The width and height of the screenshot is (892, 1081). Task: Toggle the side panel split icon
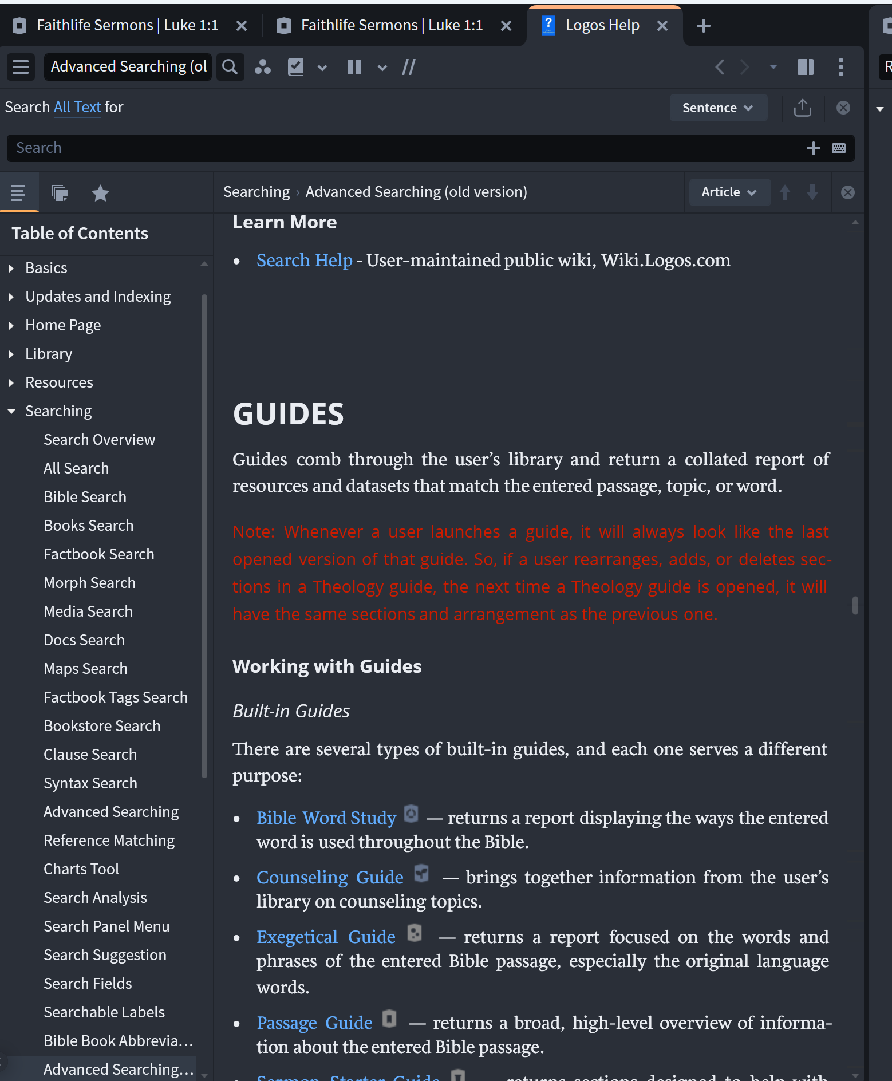click(806, 67)
